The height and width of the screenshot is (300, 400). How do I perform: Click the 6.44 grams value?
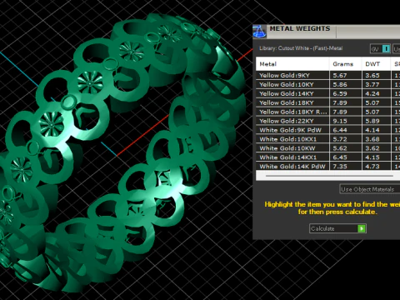tap(340, 130)
